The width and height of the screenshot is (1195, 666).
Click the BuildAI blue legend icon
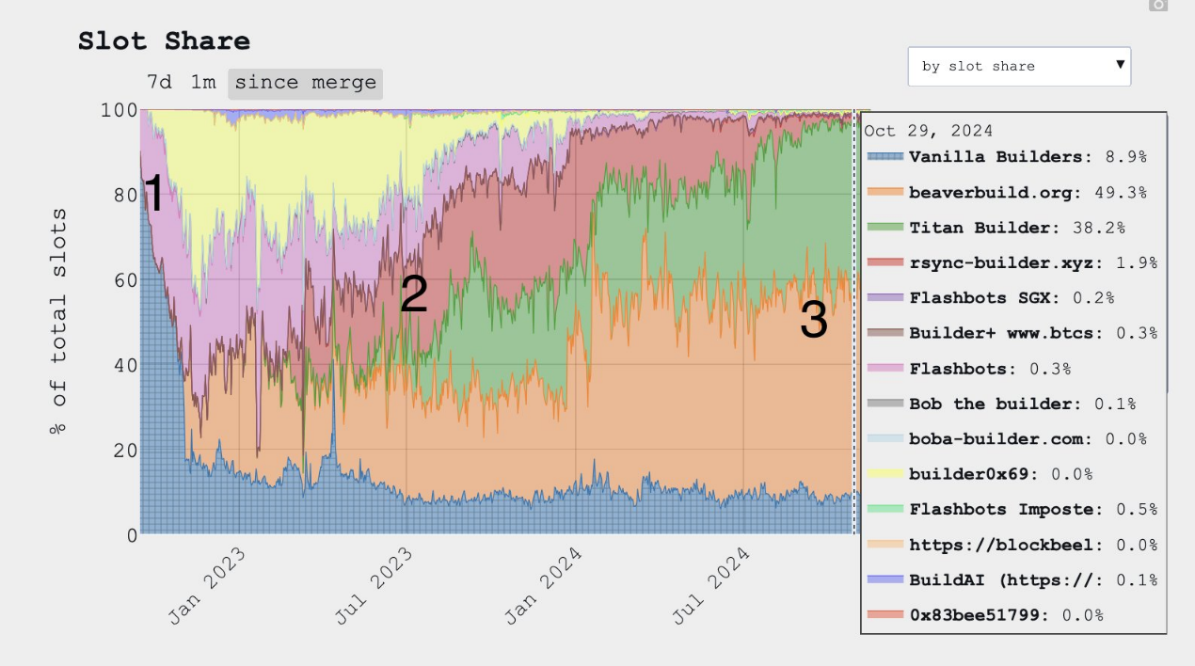coord(884,580)
